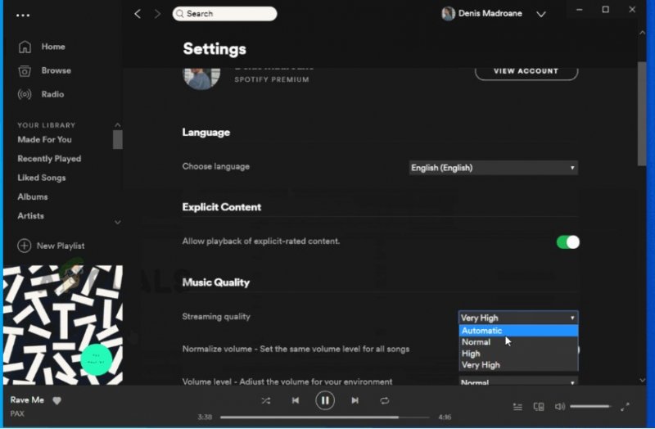Click the magnifier icon in Search
Viewport: 655px width, 429px height.
coord(179,14)
